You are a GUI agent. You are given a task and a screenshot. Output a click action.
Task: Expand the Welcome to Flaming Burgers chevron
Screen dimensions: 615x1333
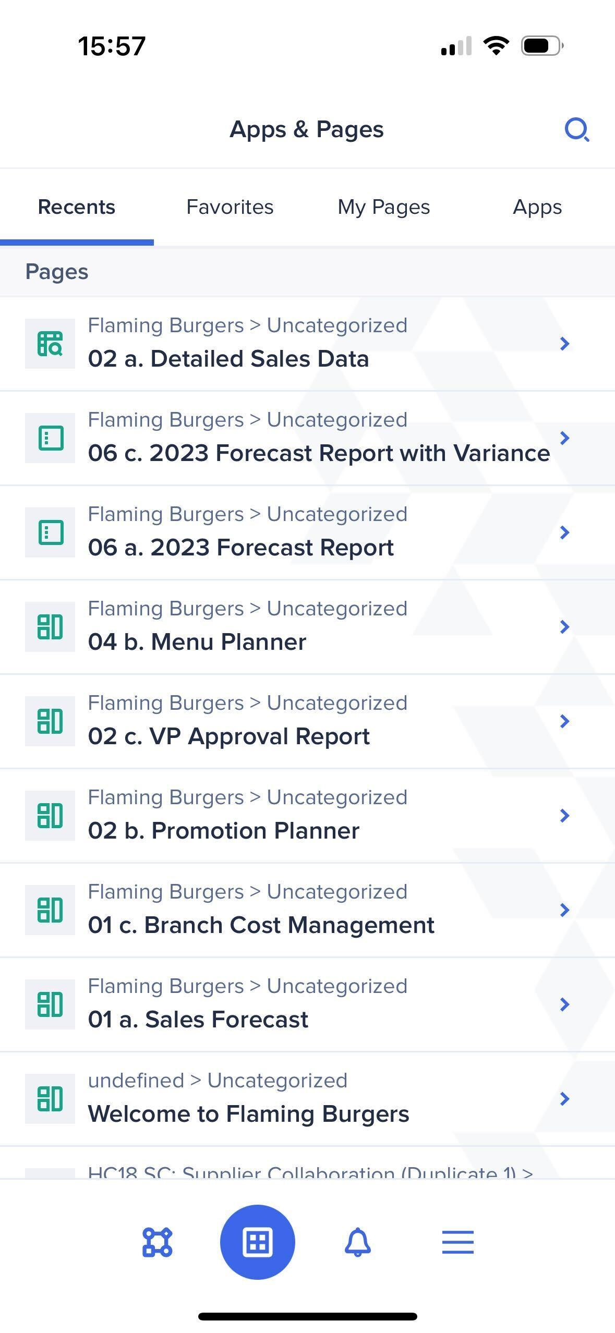(x=564, y=1098)
